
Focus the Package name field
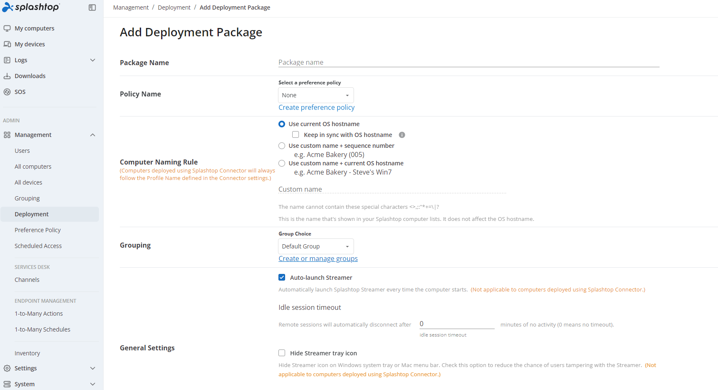[469, 62]
